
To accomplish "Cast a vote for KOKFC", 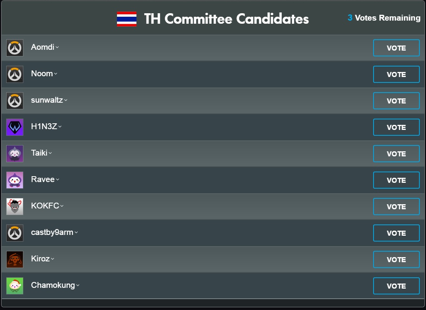I will (396, 207).
